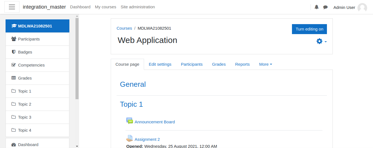Click the MDLWA21082501 breadcrumb text
373x148 pixels.
[x=154, y=28]
